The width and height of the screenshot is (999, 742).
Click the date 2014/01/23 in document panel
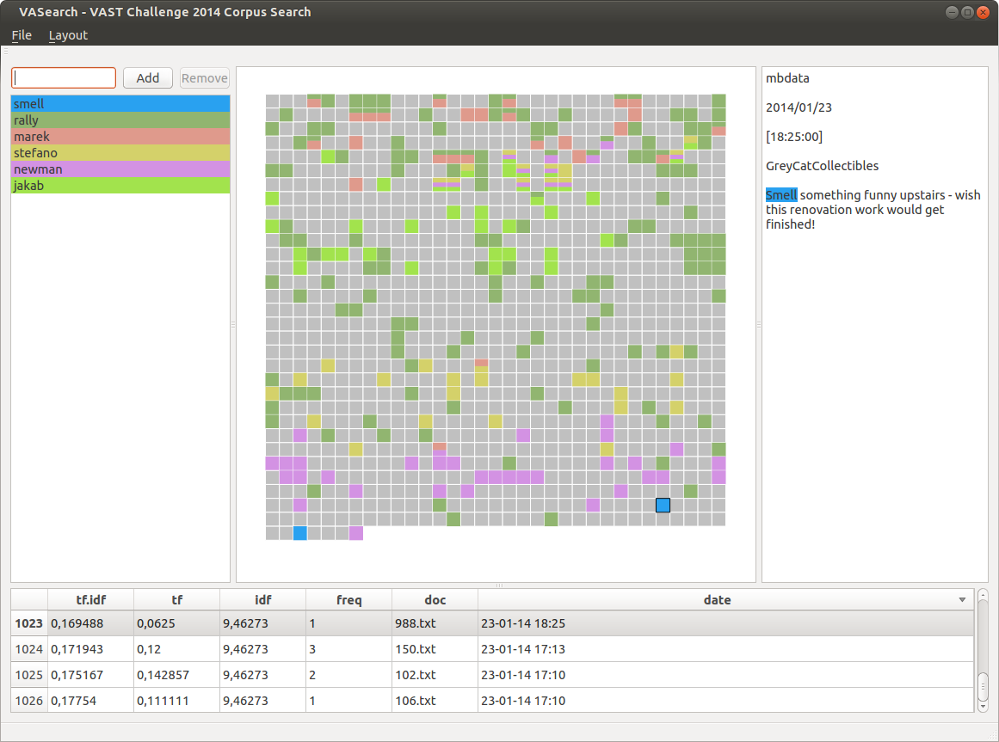(x=799, y=107)
